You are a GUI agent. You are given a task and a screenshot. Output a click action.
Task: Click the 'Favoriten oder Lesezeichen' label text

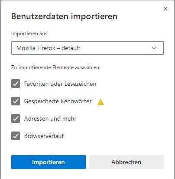[60, 84]
